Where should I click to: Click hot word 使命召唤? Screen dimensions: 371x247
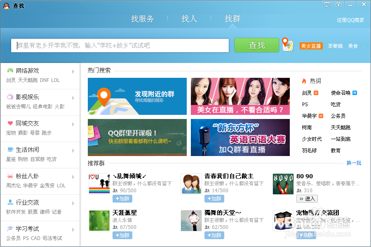pyautogui.click(x=340, y=93)
